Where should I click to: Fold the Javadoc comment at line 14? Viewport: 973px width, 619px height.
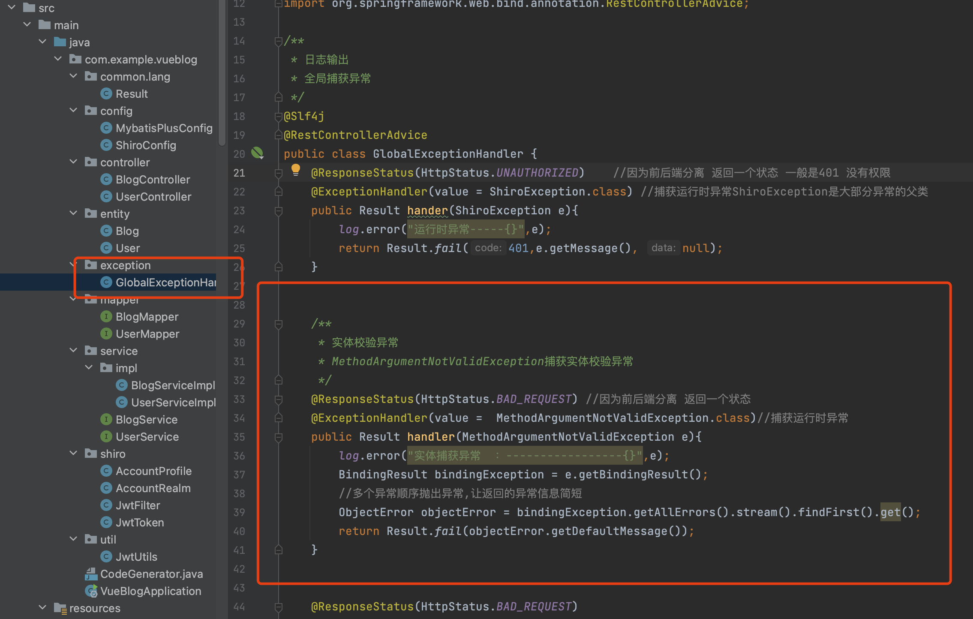click(278, 41)
